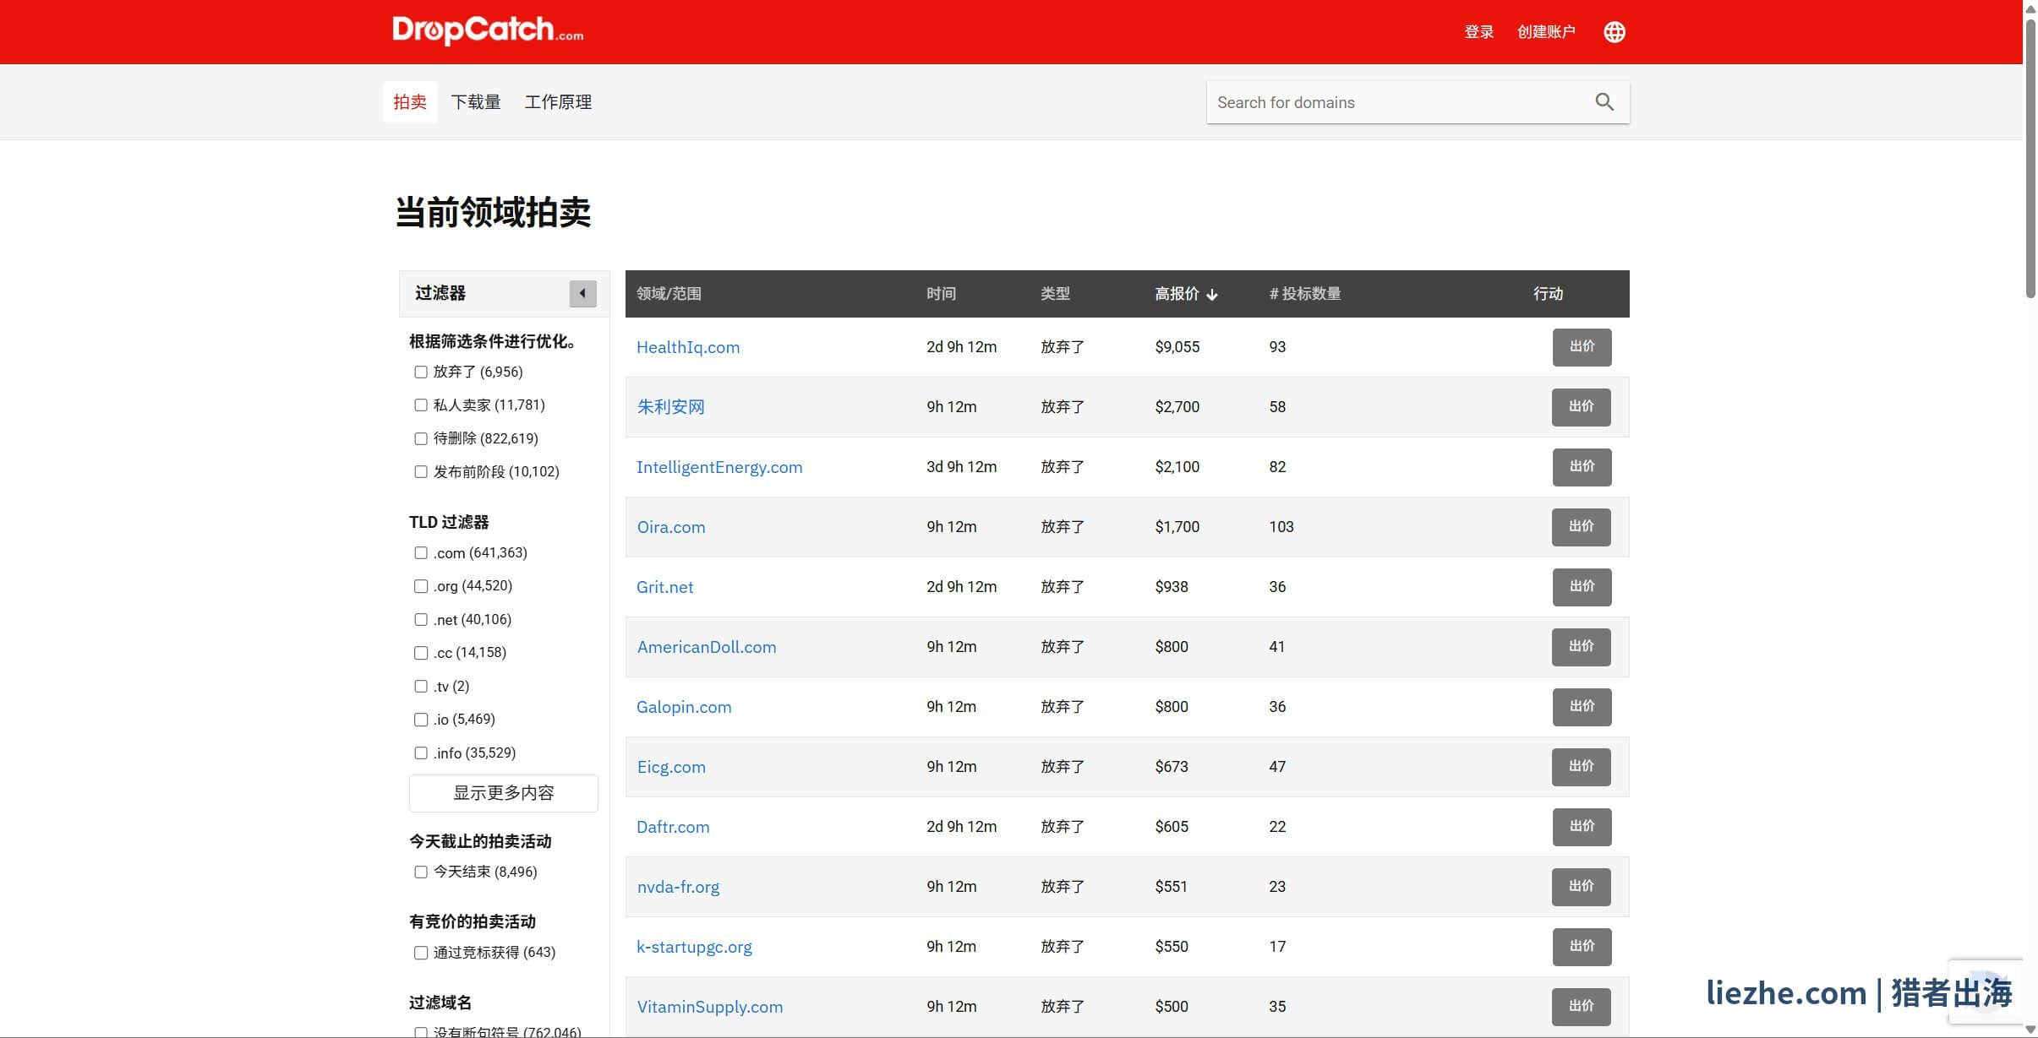
Task: Collapse the 过滤器 panel arrow
Action: click(582, 293)
